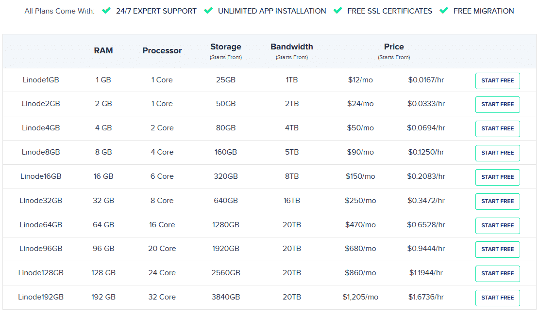540x315 pixels.
Task: Click the $24/mo price cell
Action: click(360, 103)
